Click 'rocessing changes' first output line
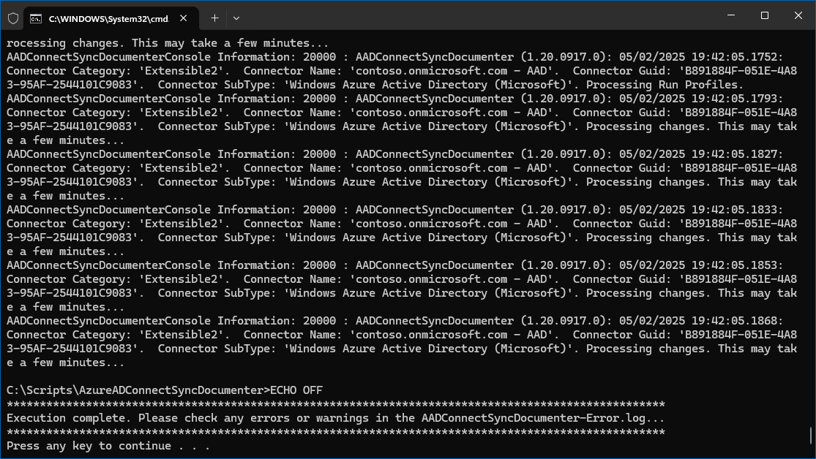 tap(168, 43)
